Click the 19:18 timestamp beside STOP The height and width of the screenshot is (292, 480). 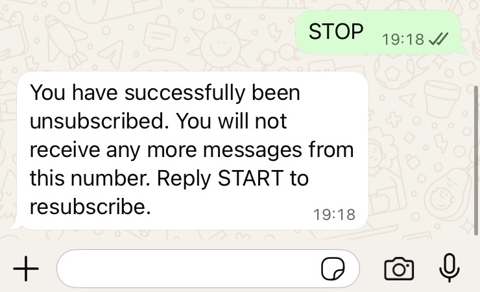[x=403, y=39]
